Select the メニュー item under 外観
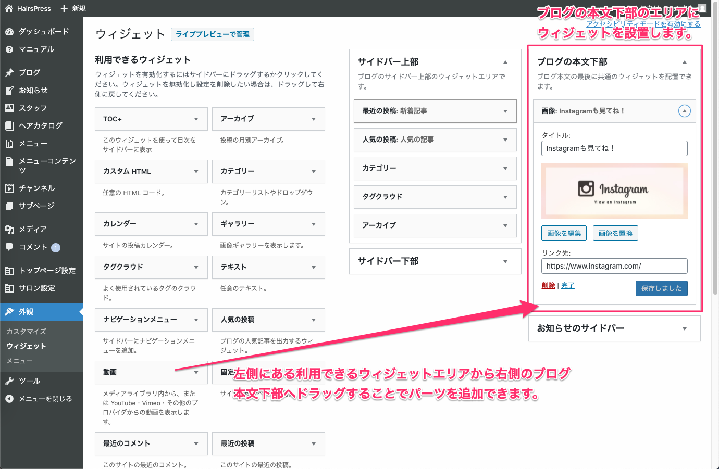 pyautogui.click(x=20, y=361)
